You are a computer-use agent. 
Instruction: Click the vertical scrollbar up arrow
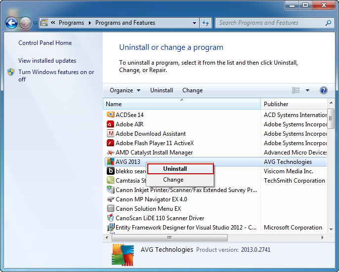pos(331,103)
